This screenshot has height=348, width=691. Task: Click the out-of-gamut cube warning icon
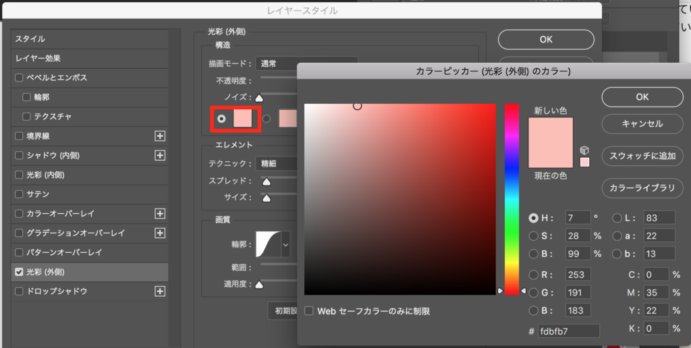584,150
